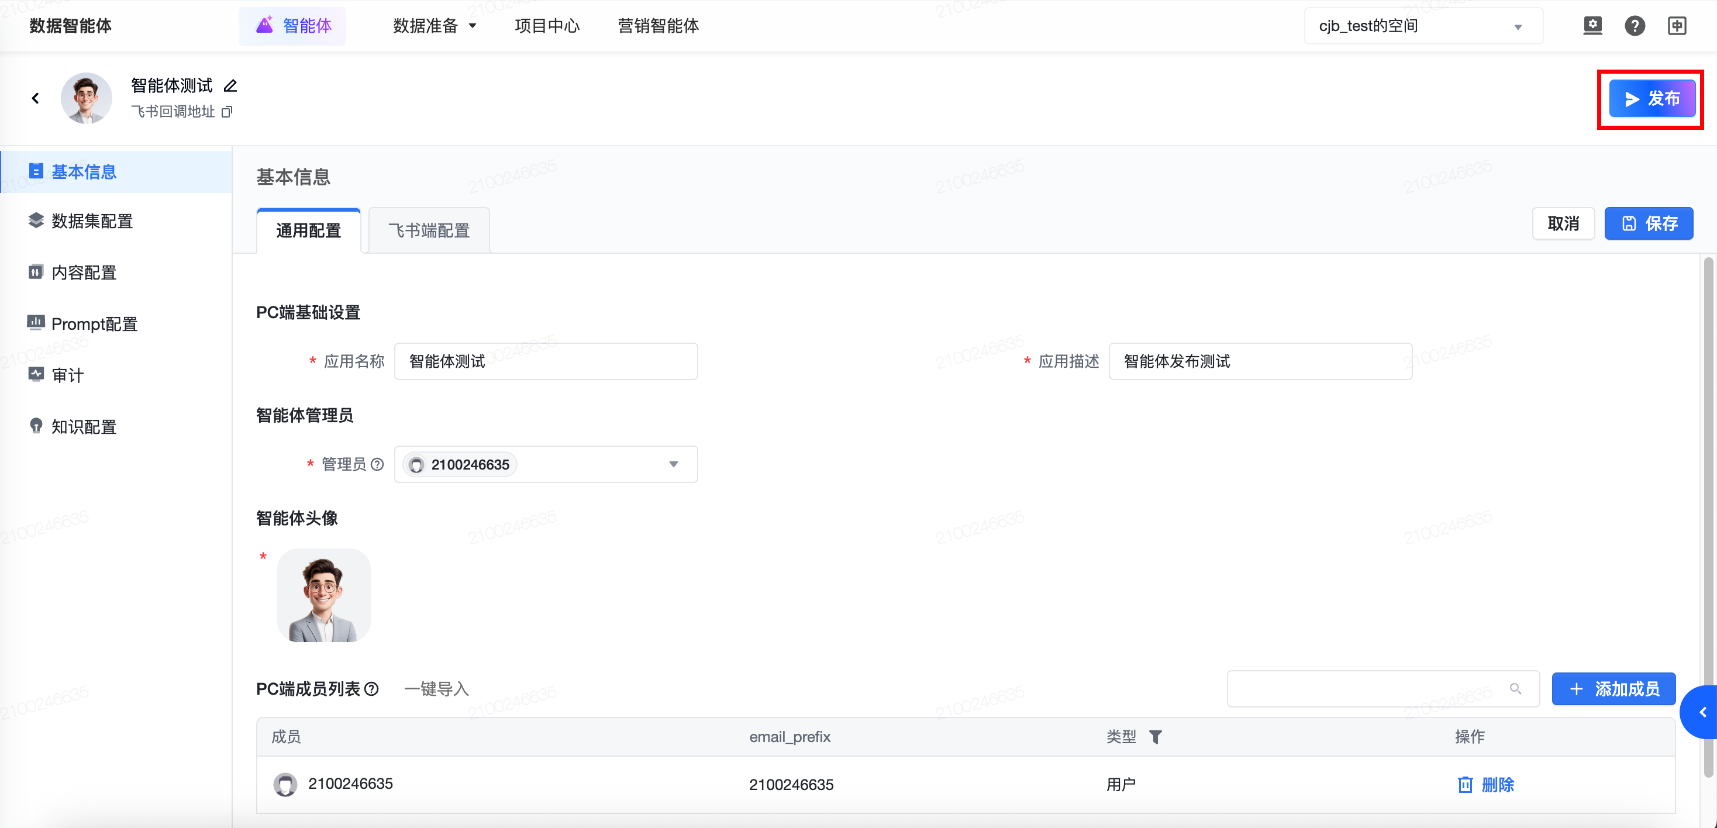Image resolution: width=1717 pixels, height=828 pixels.
Task: Open the cjb_test的空间 workspace dropdown
Action: point(1422,26)
